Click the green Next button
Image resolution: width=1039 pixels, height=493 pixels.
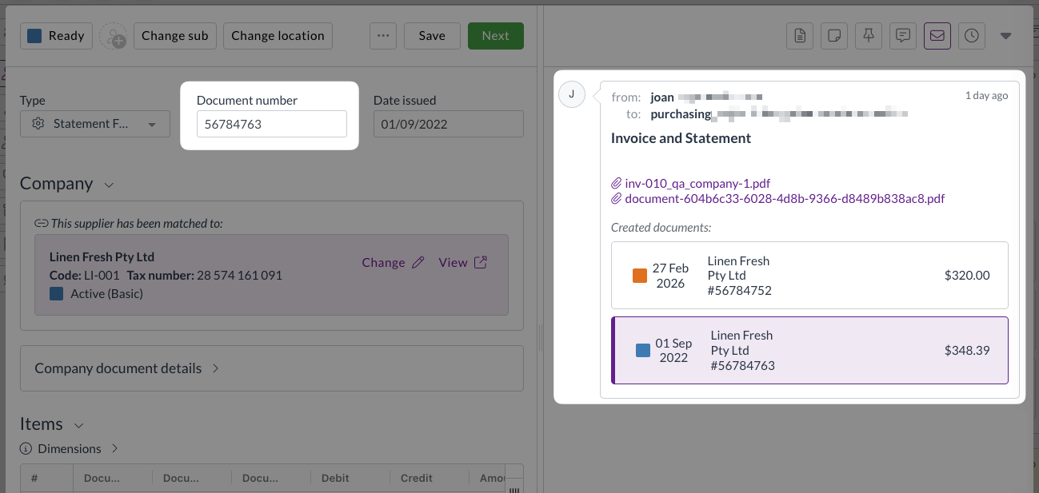click(495, 36)
